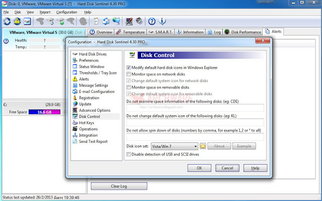This screenshot has width=322, height=201.
Task: Open the Configuration menu
Action: 67,12
